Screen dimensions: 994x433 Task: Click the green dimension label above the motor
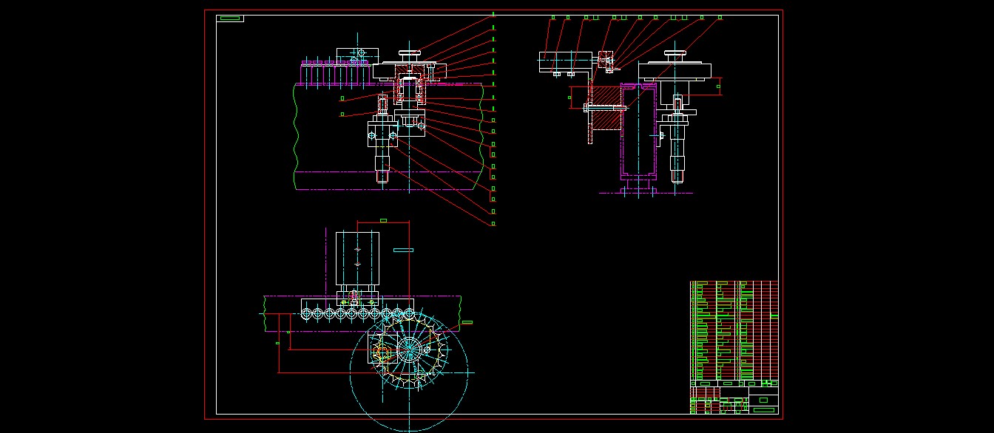(383, 220)
